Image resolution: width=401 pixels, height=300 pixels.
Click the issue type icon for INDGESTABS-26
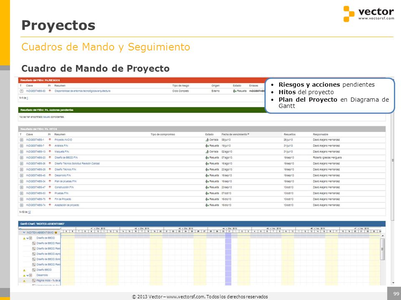point(21,163)
